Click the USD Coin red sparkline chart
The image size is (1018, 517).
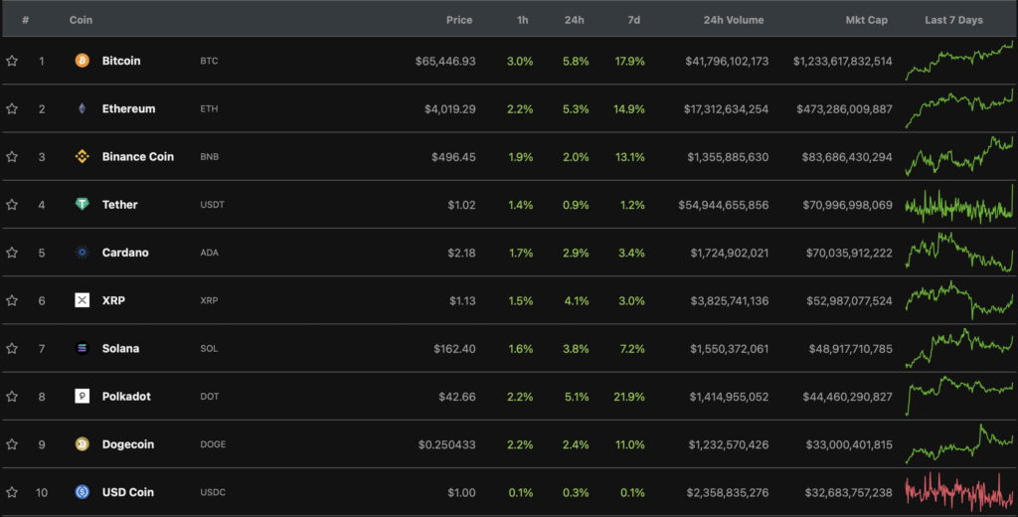958,491
